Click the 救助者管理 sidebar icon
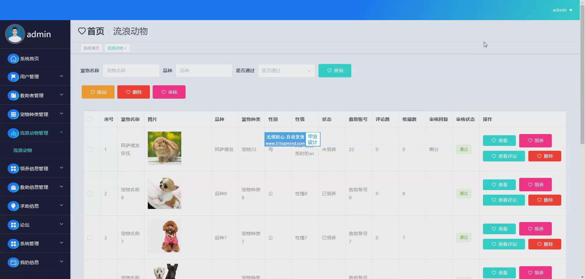This screenshot has height=279, width=585. (x=13, y=96)
